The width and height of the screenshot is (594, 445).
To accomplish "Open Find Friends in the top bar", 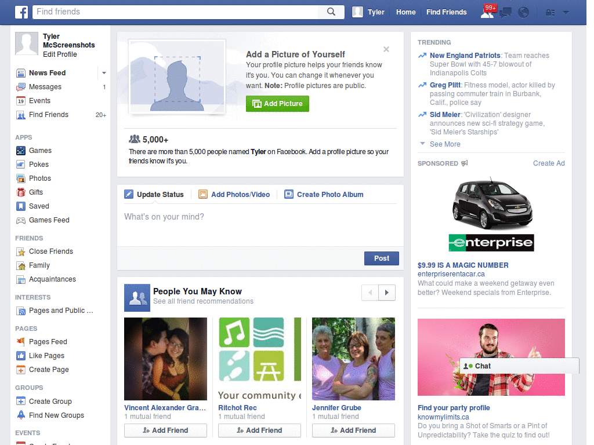I will tap(446, 12).
